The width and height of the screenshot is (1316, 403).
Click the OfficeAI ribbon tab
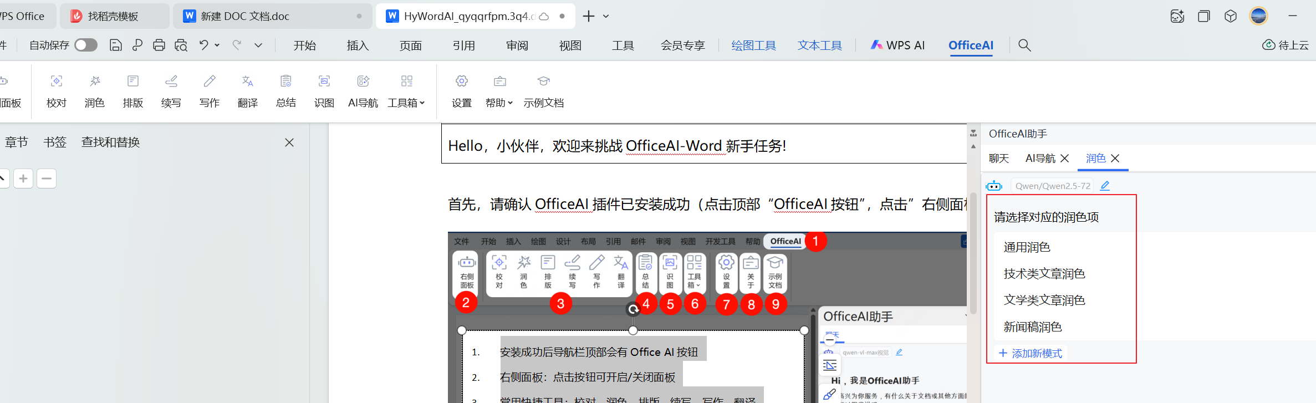[x=971, y=45]
